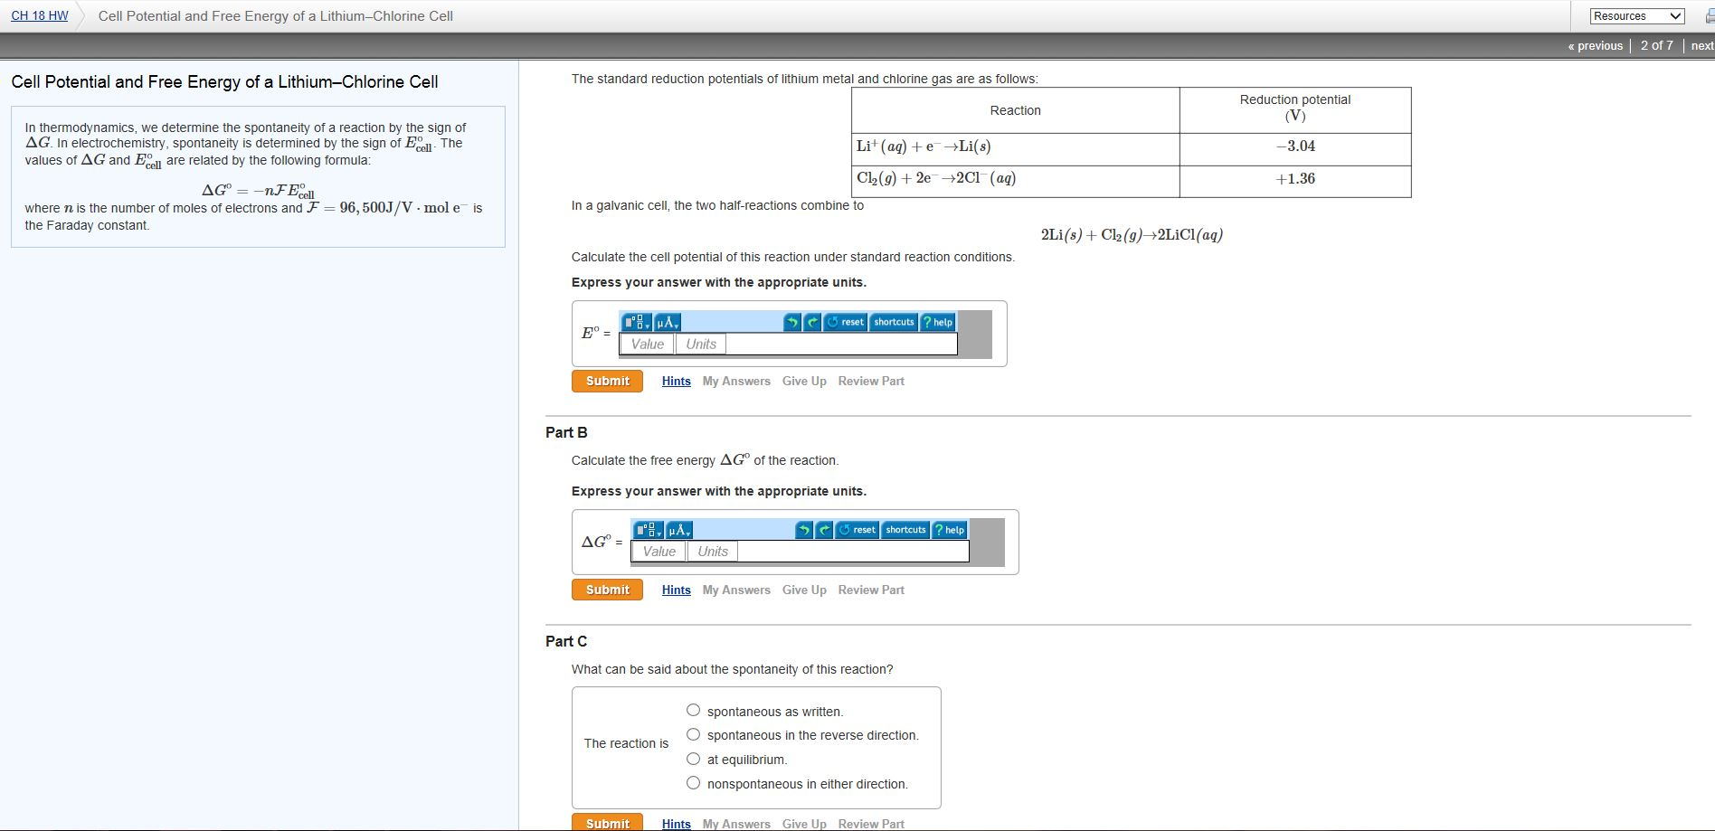Click the '2 of 7' problem counter
This screenshot has width=1715, height=831.
(x=1657, y=45)
